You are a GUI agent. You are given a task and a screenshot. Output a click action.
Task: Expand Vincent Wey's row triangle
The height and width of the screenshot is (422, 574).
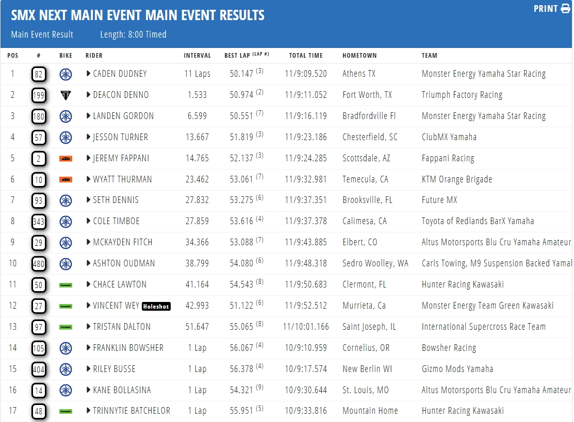(88, 306)
